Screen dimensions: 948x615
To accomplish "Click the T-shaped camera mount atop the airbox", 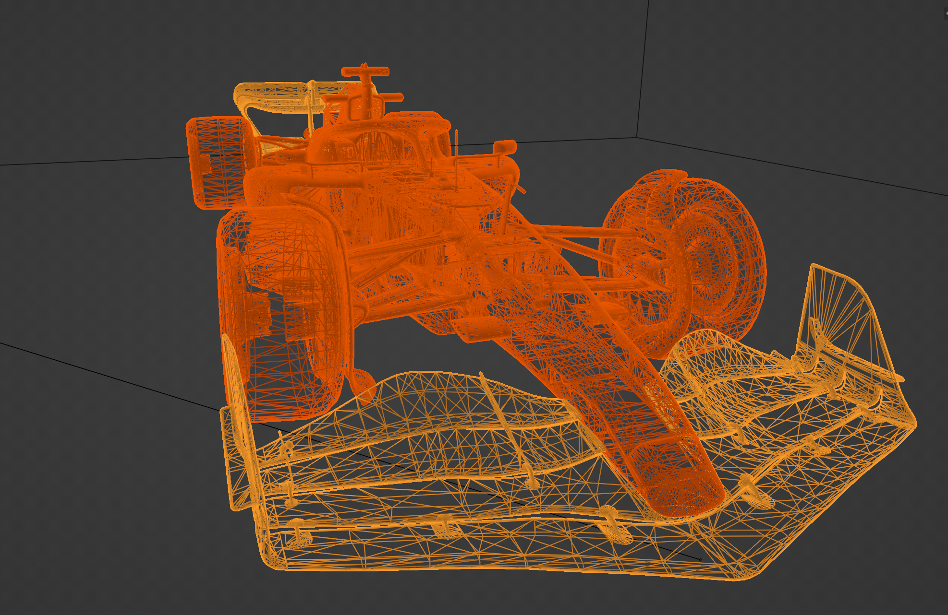I will click(x=365, y=73).
